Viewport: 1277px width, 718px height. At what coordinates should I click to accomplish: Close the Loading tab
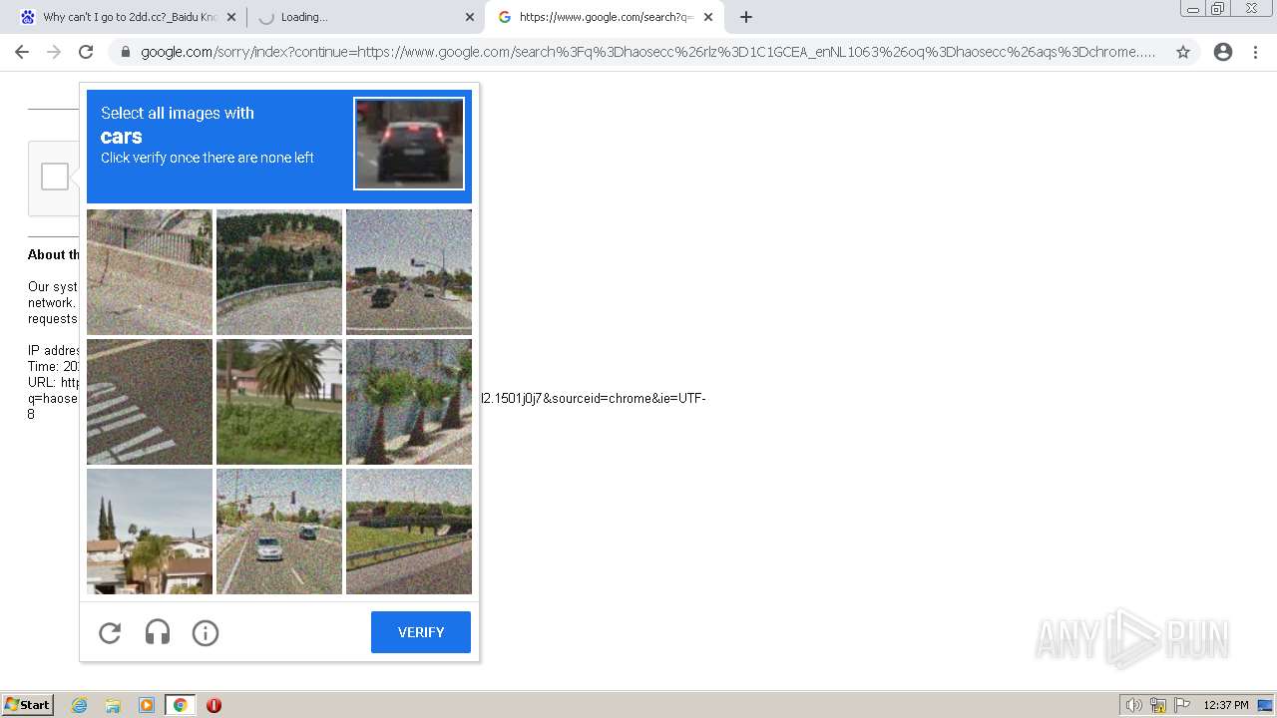tap(470, 17)
